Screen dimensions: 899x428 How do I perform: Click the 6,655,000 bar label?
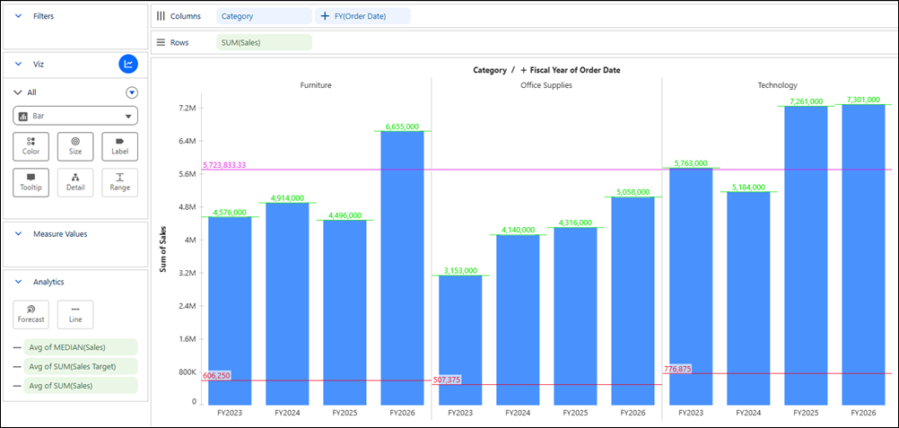pos(403,127)
